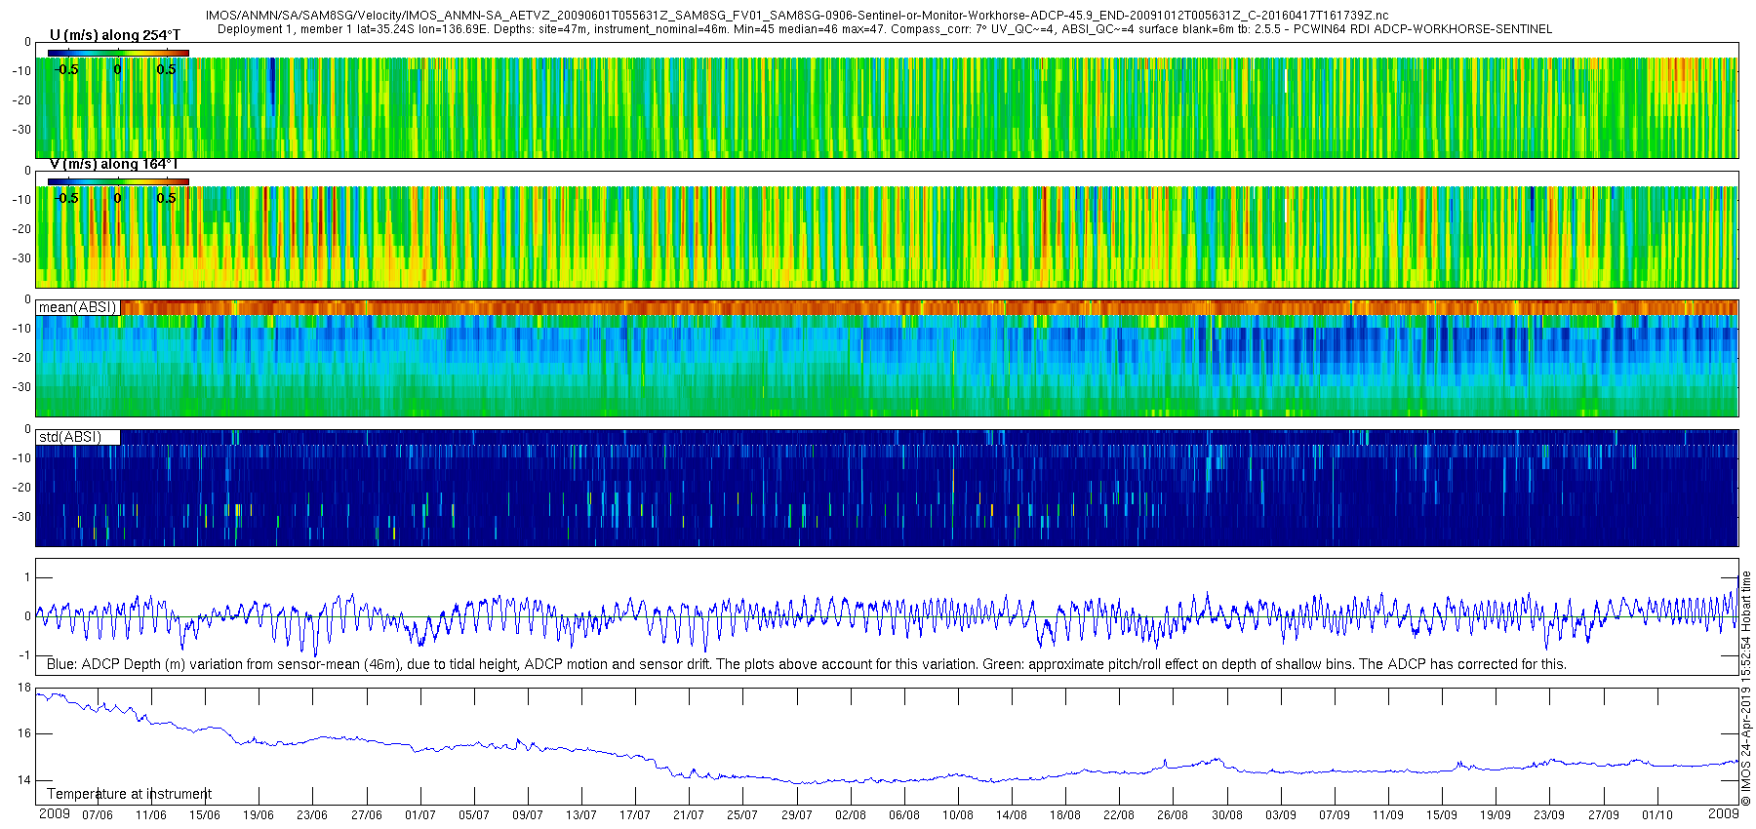Click the '23/06' date tick label

pos(312,815)
